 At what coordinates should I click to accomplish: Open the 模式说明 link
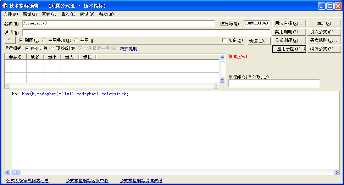click(128, 49)
